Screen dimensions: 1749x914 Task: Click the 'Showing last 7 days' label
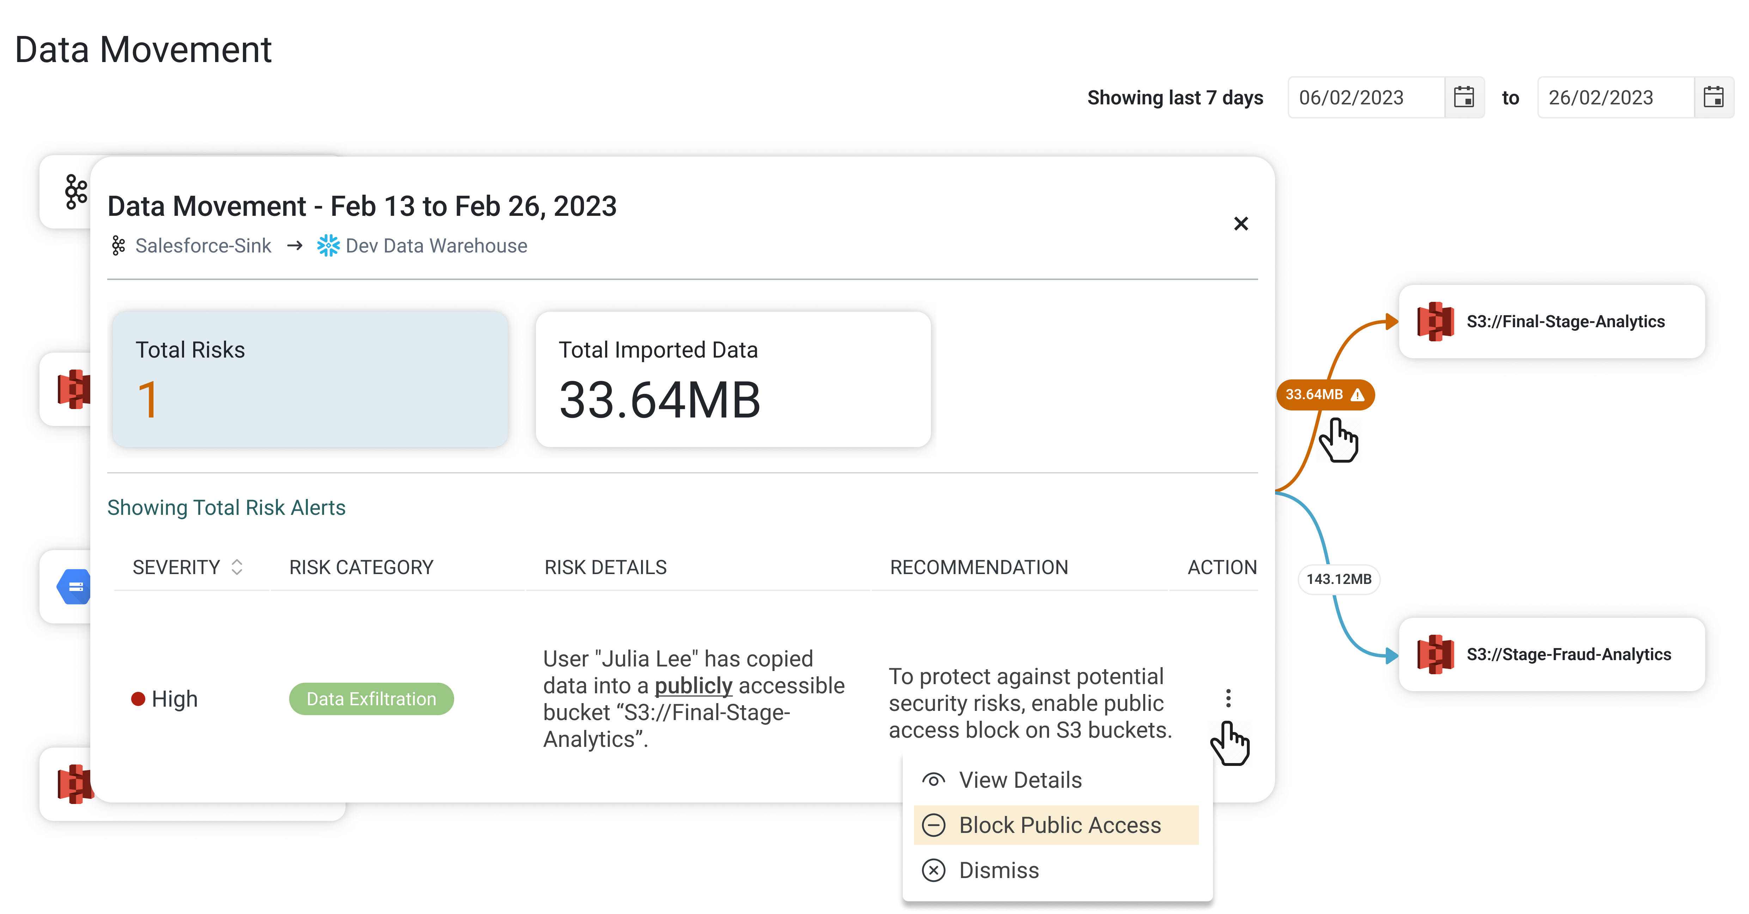tap(1175, 98)
